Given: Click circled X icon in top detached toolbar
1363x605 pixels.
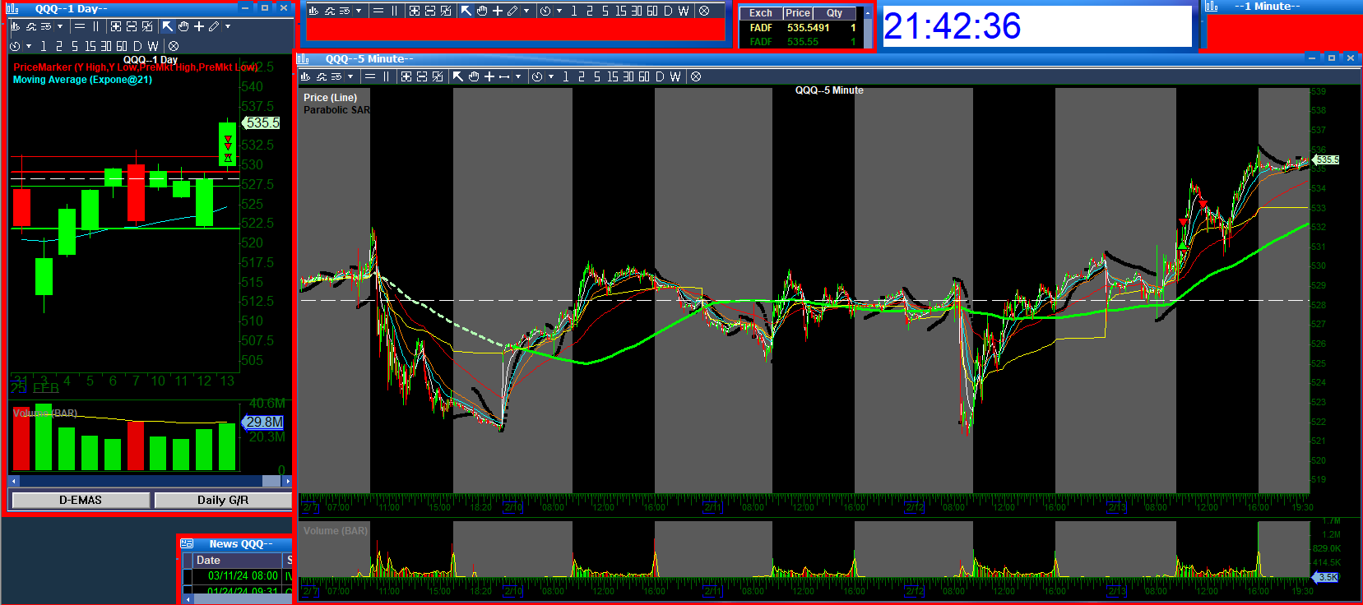Looking at the screenshot, I should click(704, 11).
